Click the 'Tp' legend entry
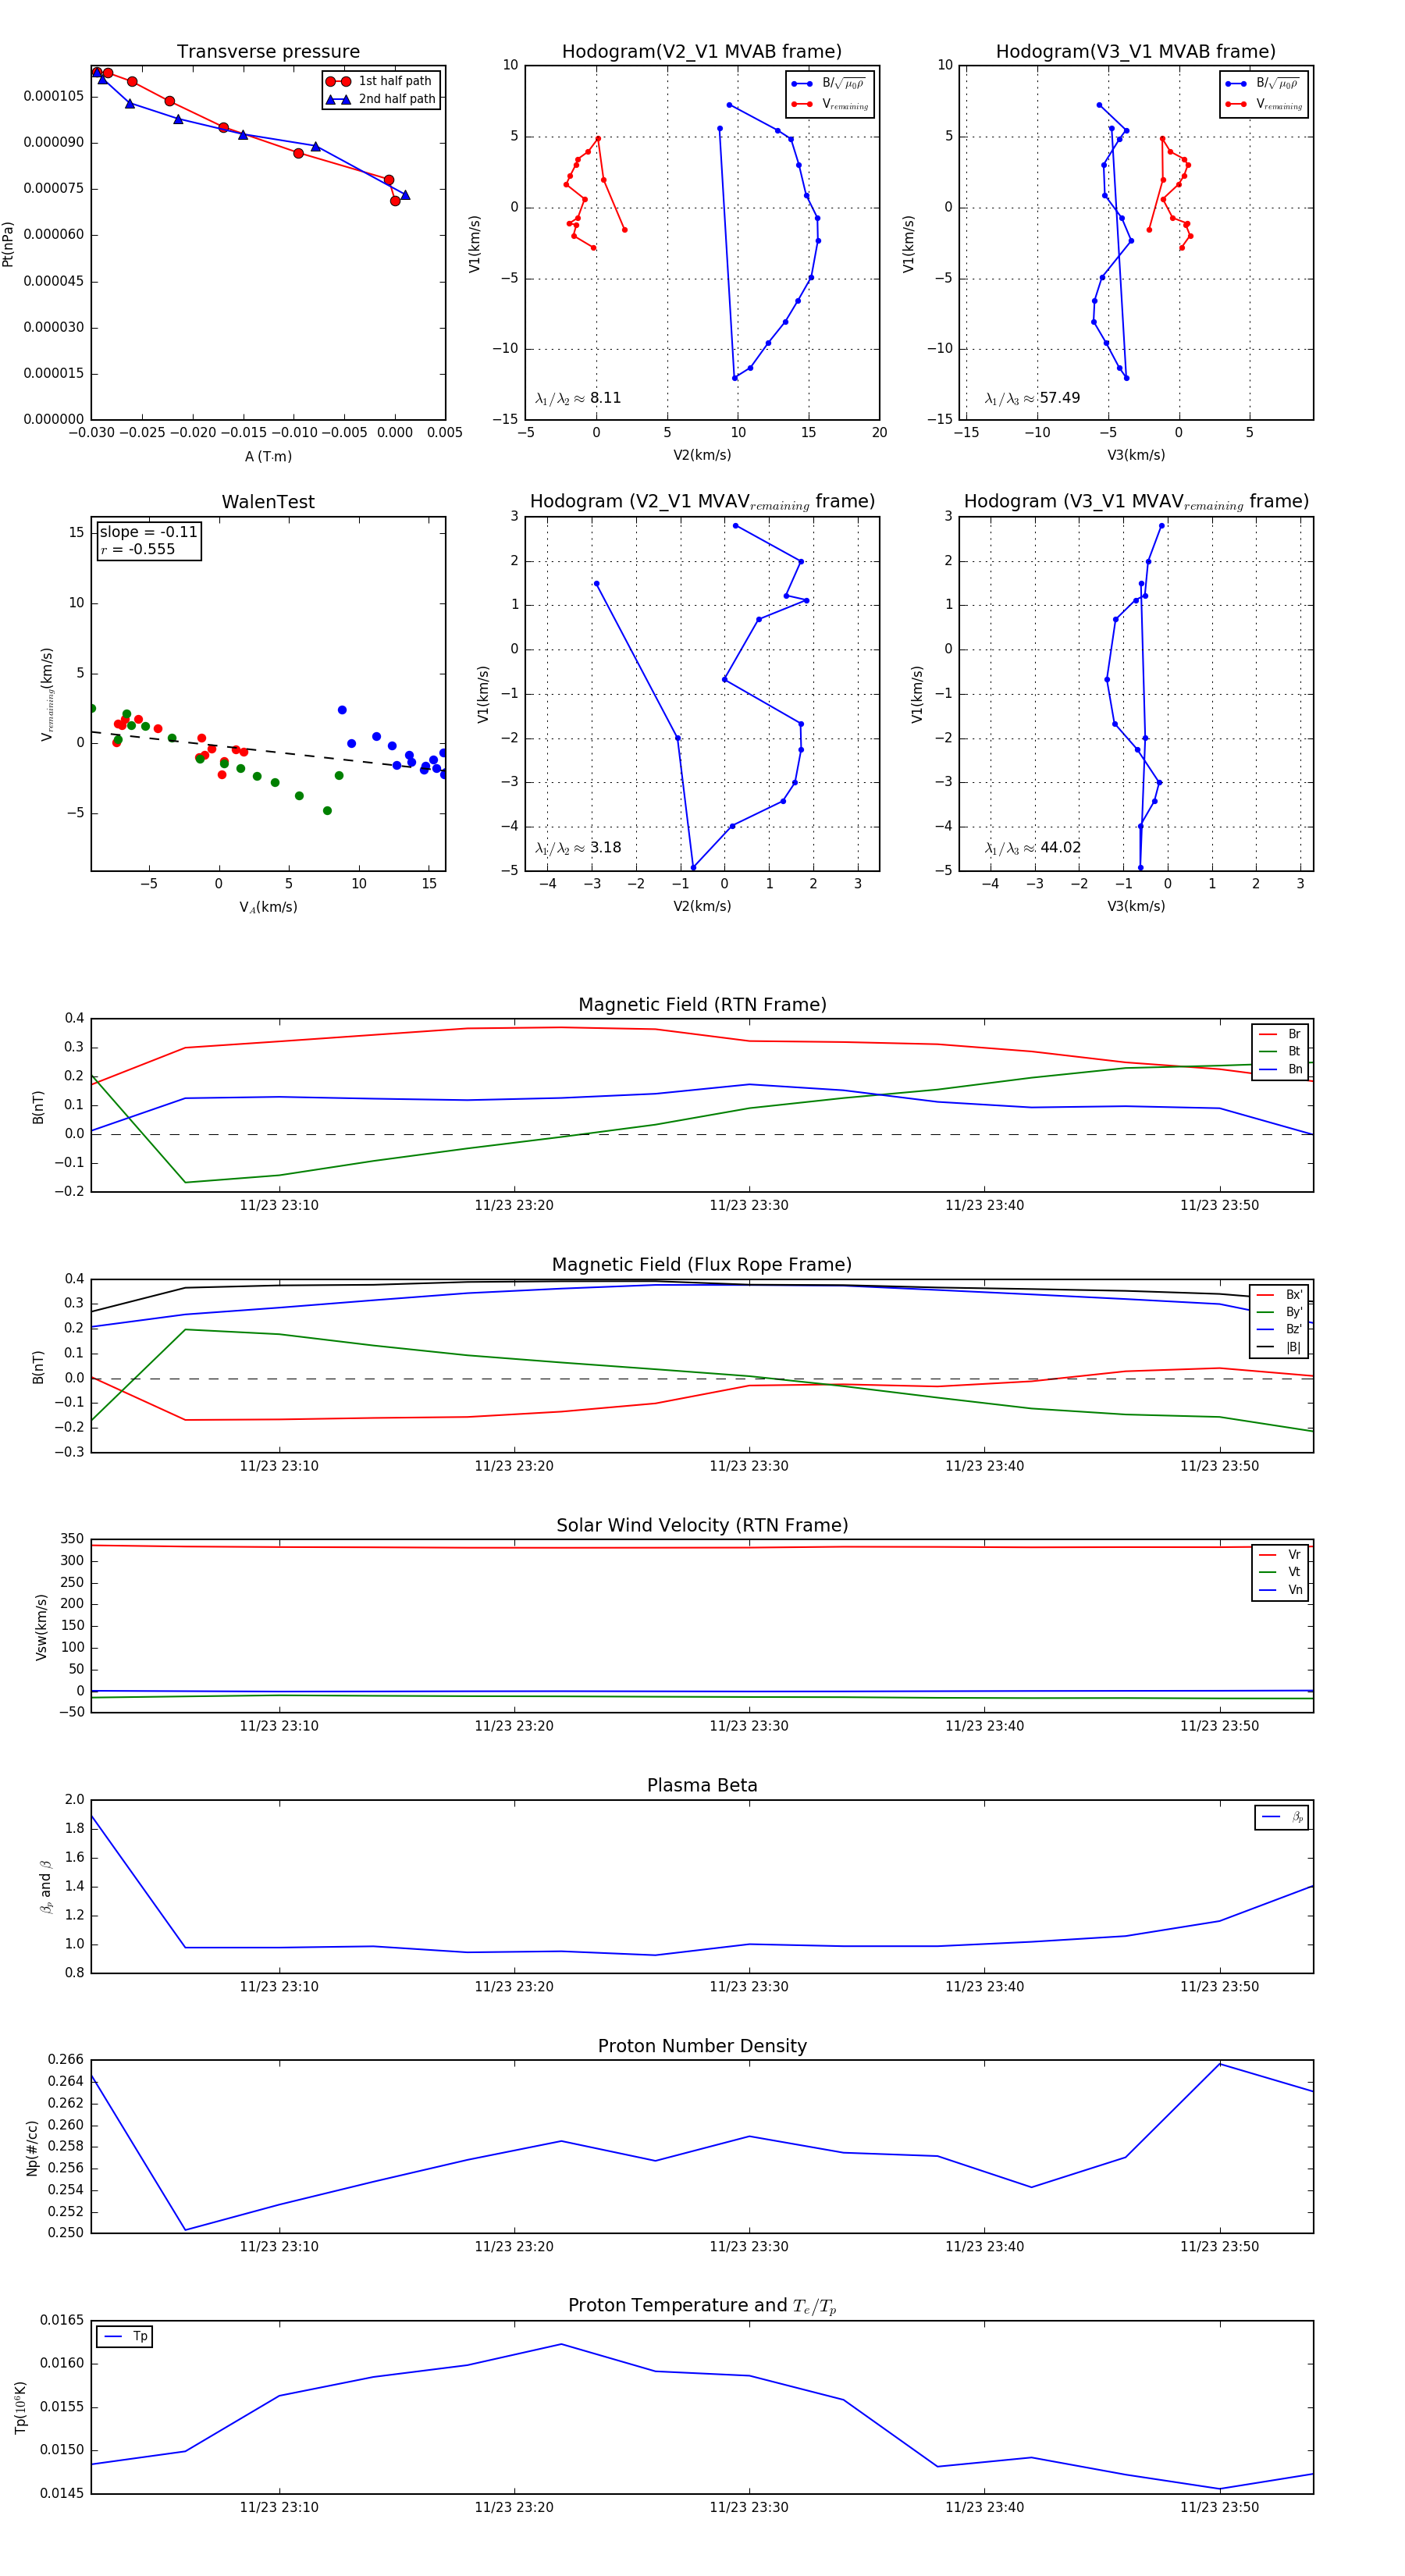 [x=126, y=2336]
